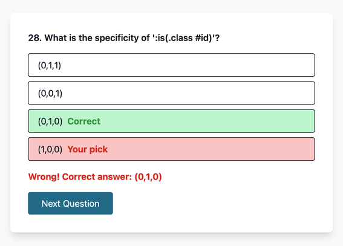The width and height of the screenshot is (343, 246).
Task: Click the question number "28."
Action: pos(34,38)
